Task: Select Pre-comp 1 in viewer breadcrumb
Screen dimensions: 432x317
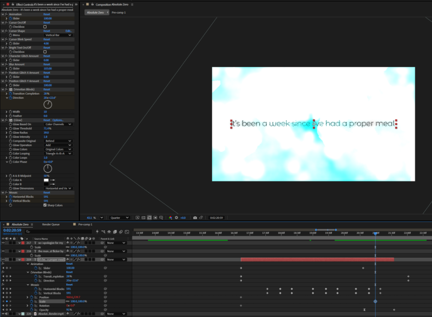Action: [x=119, y=12]
